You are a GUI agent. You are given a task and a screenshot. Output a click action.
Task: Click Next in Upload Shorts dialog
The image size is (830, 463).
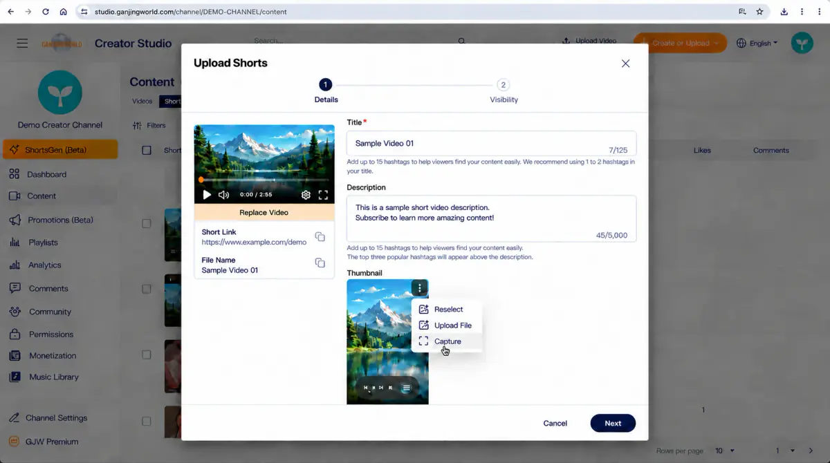click(613, 423)
